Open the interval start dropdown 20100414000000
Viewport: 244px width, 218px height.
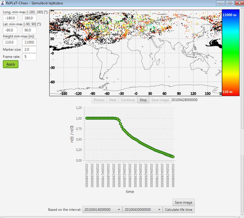[x=102, y=210]
